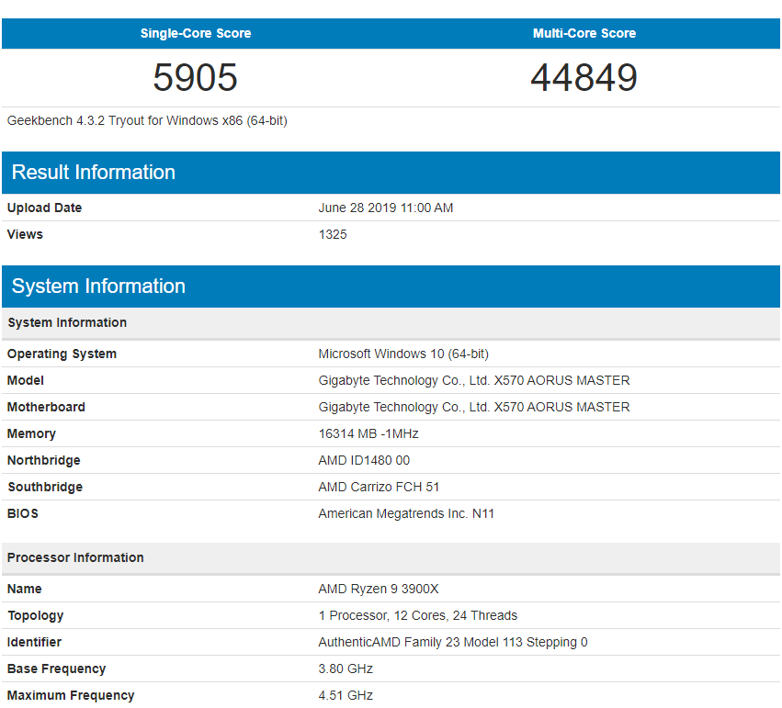Select the views count 1325

333,234
